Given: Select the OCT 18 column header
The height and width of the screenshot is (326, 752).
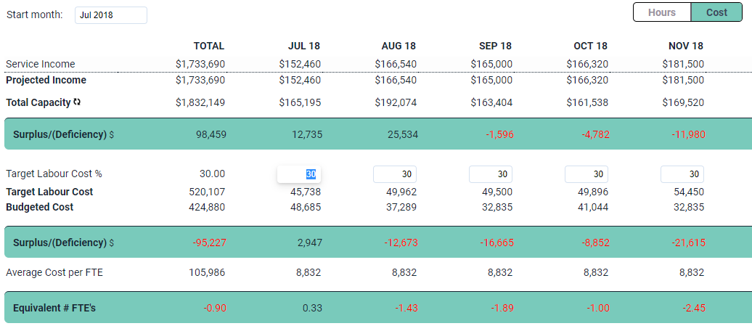Looking at the screenshot, I should pos(590,46).
